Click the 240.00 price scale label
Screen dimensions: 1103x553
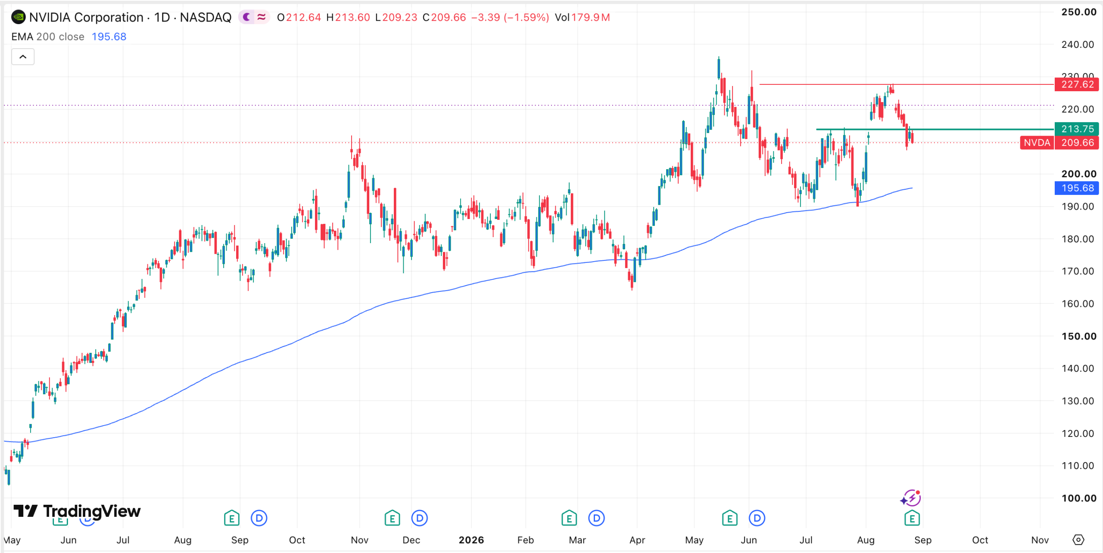(x=1078, y=44)
